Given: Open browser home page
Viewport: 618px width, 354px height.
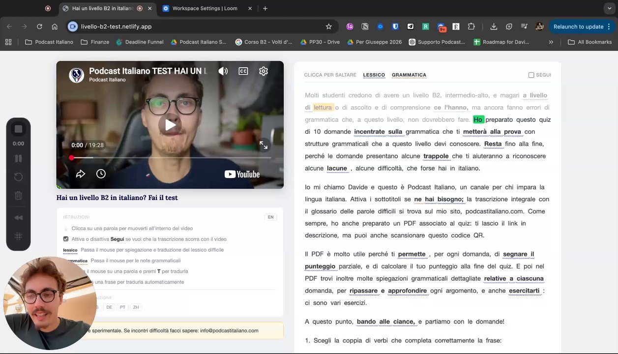Looking at the screenshot, I should (55, 27).
